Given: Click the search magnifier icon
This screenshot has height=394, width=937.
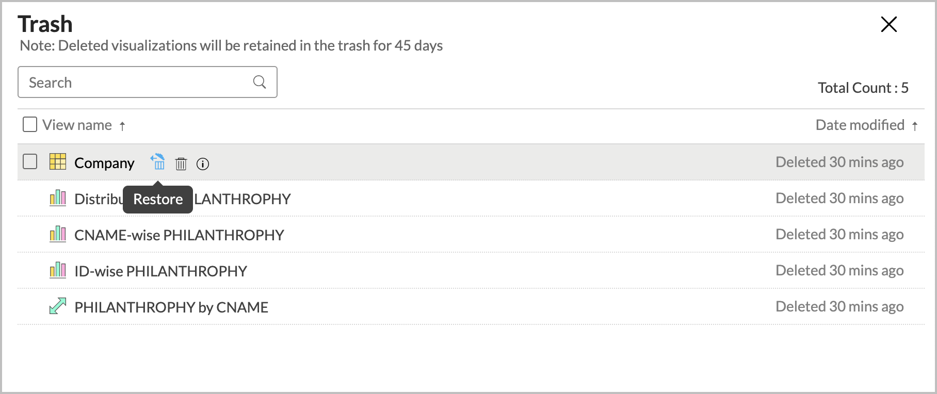Looking at the screenshot, I should point(260,82).
